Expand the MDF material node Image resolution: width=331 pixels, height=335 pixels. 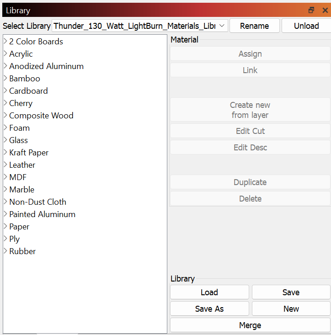coord(5,177)
